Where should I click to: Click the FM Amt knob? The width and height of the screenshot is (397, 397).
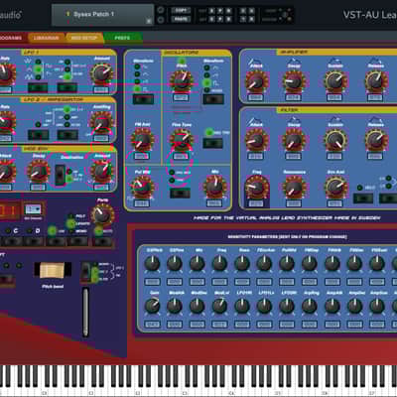click(x=142, y=140)
